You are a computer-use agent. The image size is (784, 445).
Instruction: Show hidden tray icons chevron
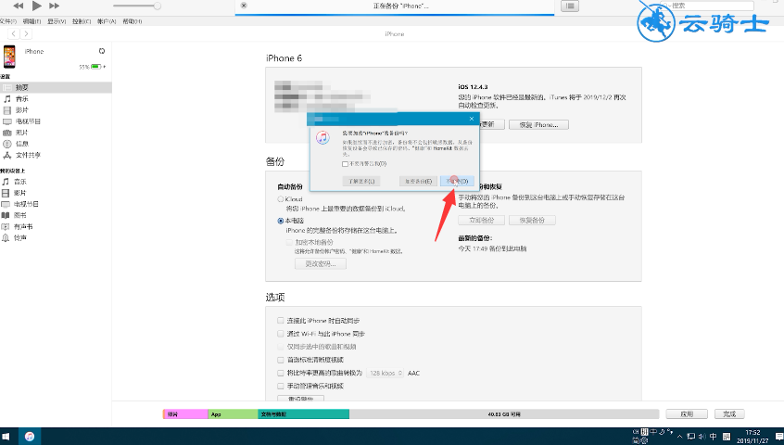point(679,437)
